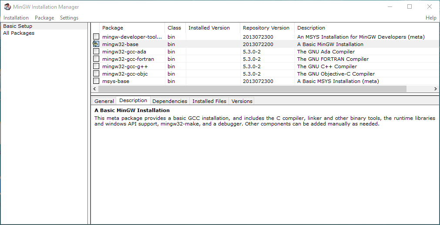Viewport: 440px width, 225px height.
Task: Sort by Repository Version column header
Action: (x=266, y=28)
